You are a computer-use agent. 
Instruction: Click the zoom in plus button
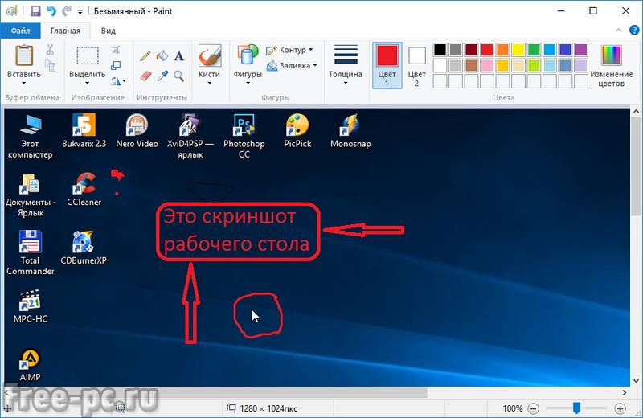coord(620,408)
